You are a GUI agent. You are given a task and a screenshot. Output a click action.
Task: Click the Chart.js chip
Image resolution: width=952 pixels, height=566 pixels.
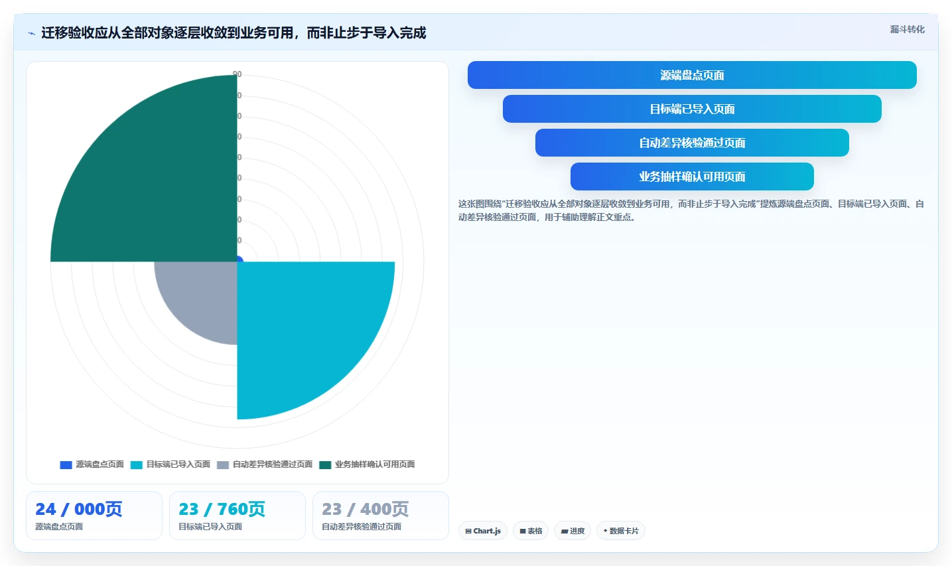click(x=483, y=531)
